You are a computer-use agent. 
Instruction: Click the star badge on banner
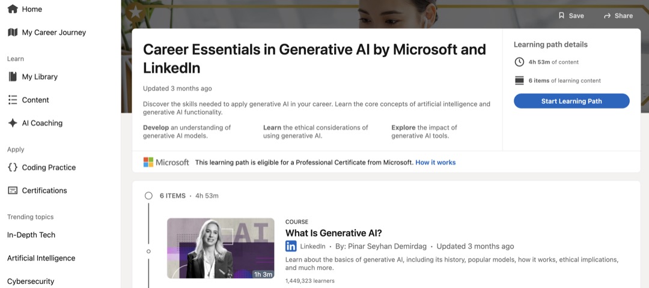[135, 12]
